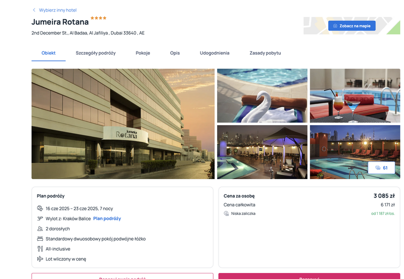The width and height of the screenshot is (404, 279).
Task: Click the airplane icon by Lot wliczony w cenę
Action: 40,259
